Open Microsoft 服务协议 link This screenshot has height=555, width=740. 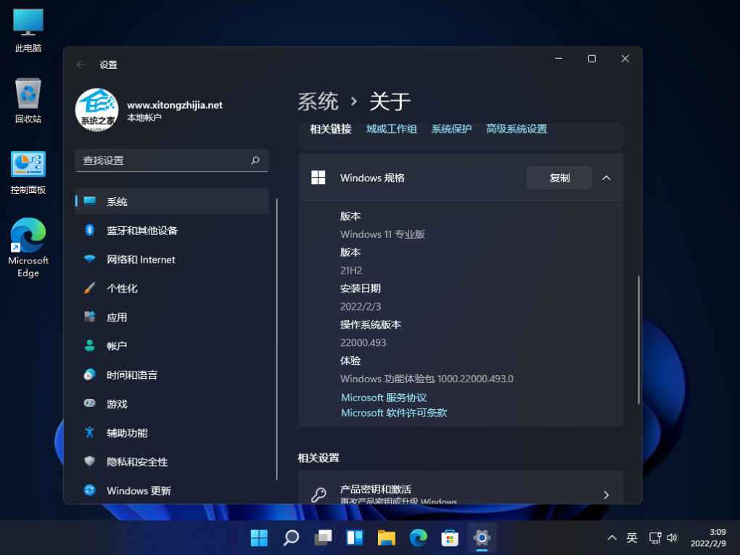point(383,398)
